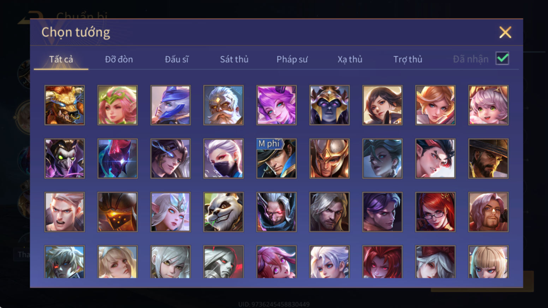Switch to the Đỡ đòn tab
This screenshot has width=548, height=308.
[x=119, y=59]
